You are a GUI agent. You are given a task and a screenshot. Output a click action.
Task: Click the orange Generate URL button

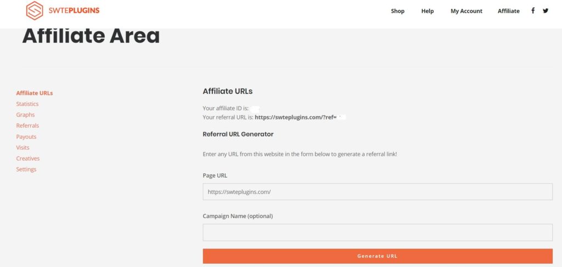(378, 256)
